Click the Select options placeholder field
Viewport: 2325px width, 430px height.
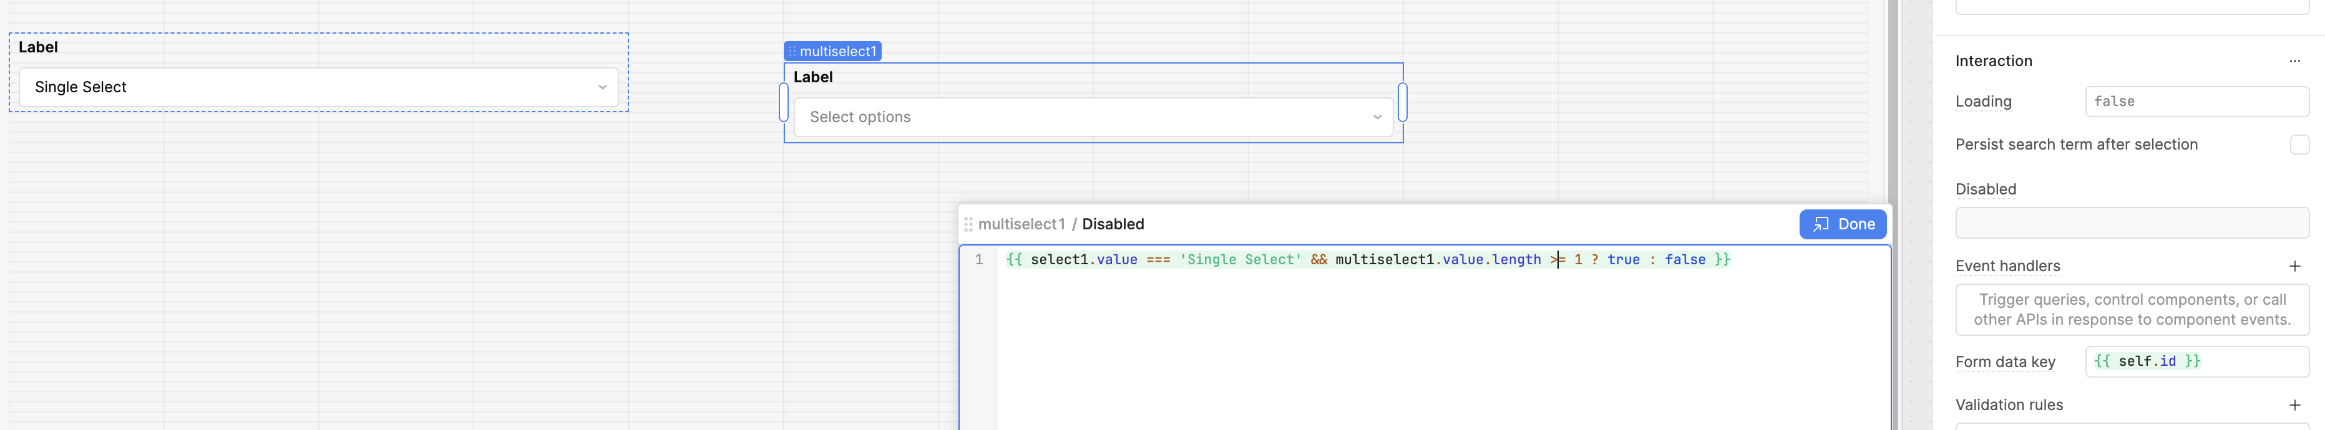[x=1038, y=117]
